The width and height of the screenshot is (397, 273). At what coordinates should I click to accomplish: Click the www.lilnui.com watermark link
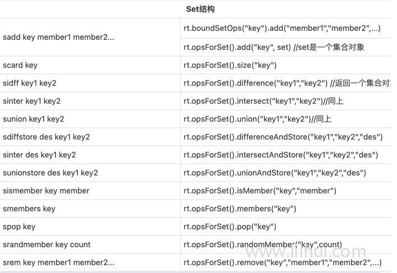pos(306,252)
